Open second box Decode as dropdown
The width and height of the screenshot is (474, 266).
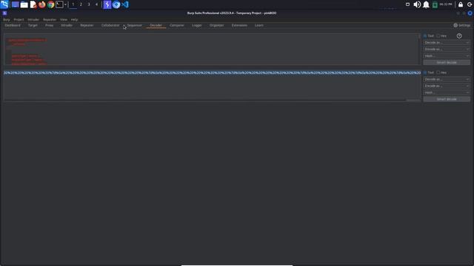click(x=447, y=79)
